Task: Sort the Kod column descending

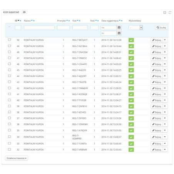Action: (x=78, y=21)
